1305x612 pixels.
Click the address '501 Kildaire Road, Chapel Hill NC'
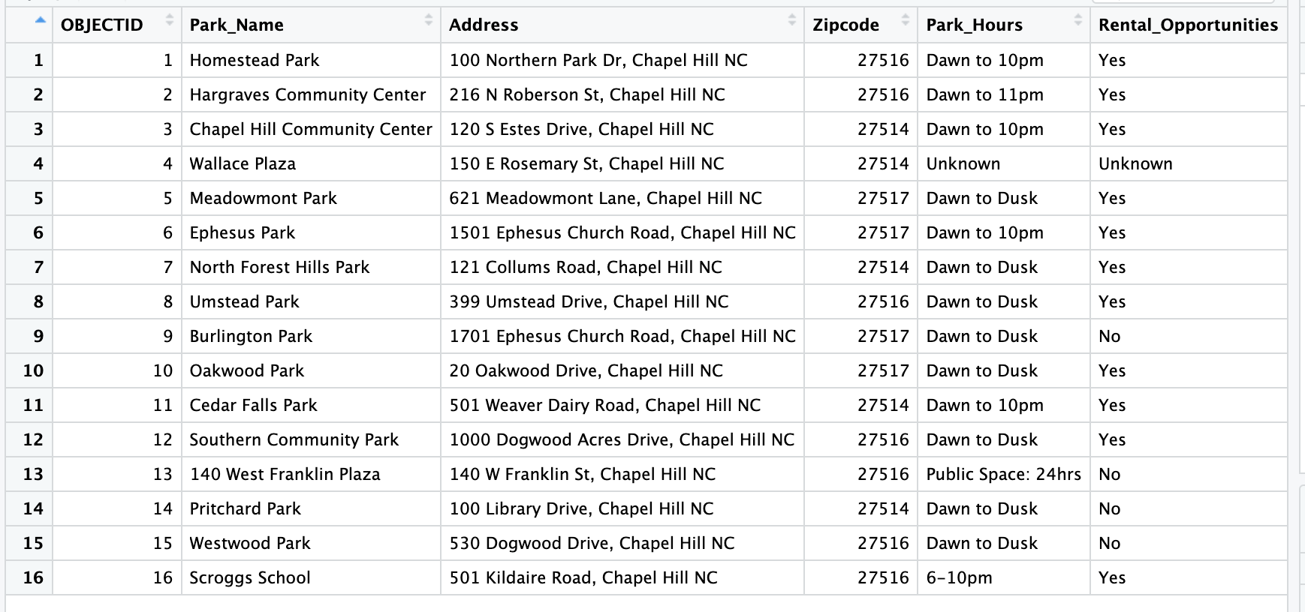(583, 577)
